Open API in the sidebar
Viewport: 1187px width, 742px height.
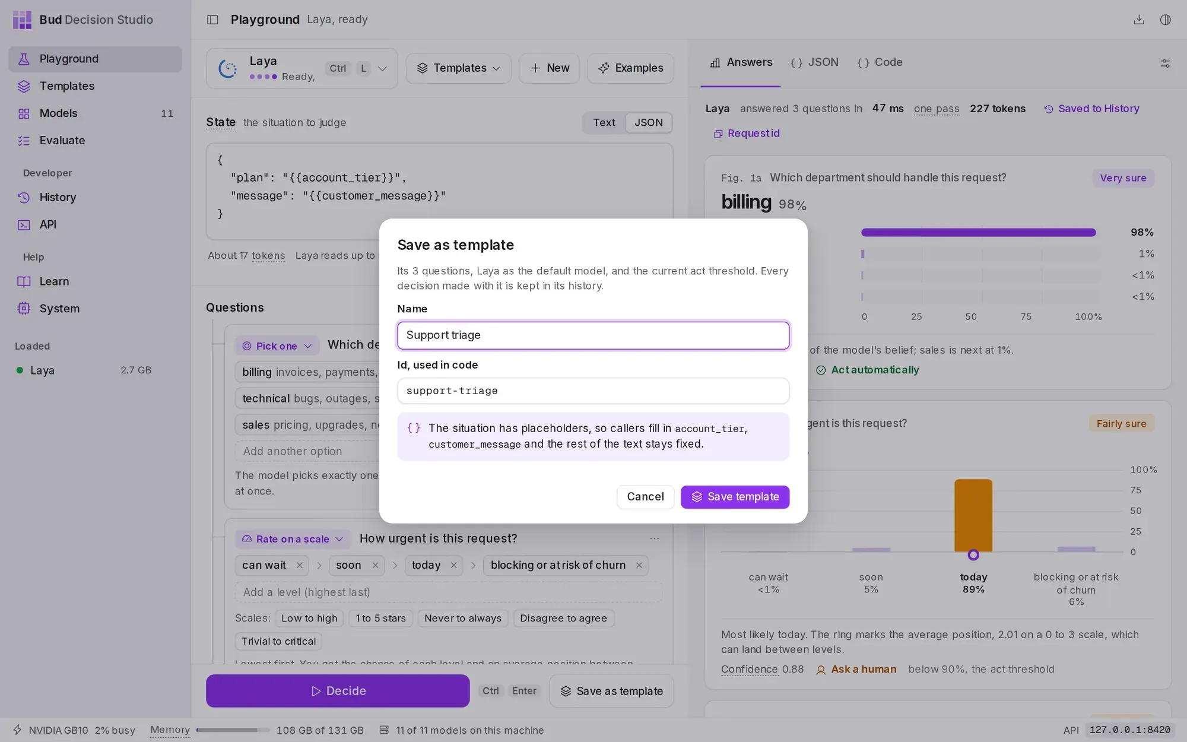(95, 224)
